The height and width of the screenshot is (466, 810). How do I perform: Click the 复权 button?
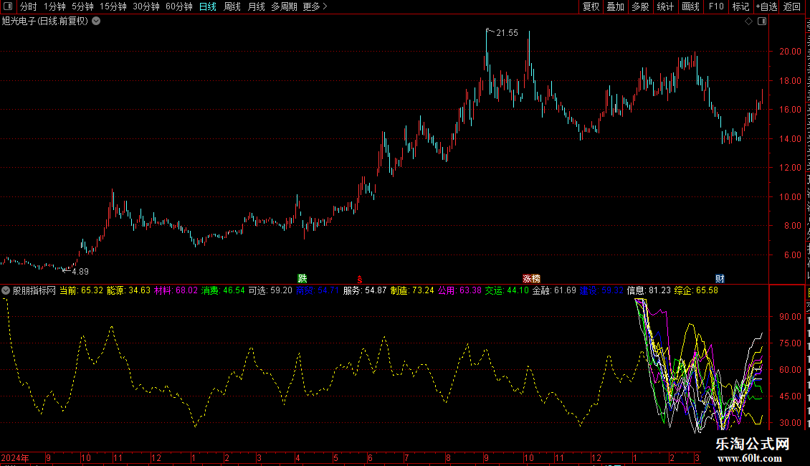click(x=591, y=6)
